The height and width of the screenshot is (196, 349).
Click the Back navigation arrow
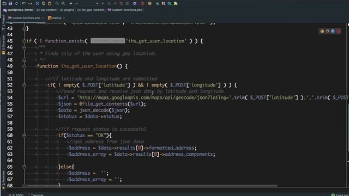[71, 3]
